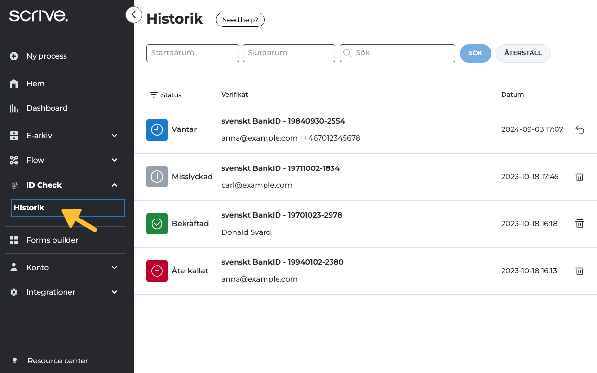Click the Scrive logo

point(39,16)
